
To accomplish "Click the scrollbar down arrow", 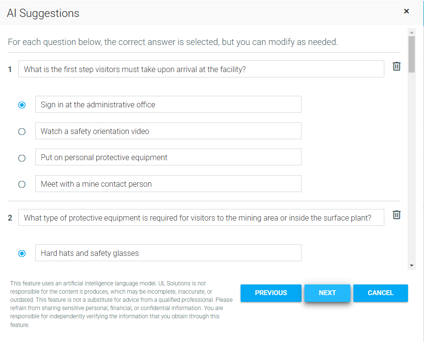I will point(412,266).
